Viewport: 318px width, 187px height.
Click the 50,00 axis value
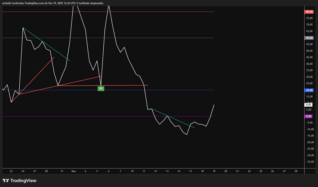point(309,51)
